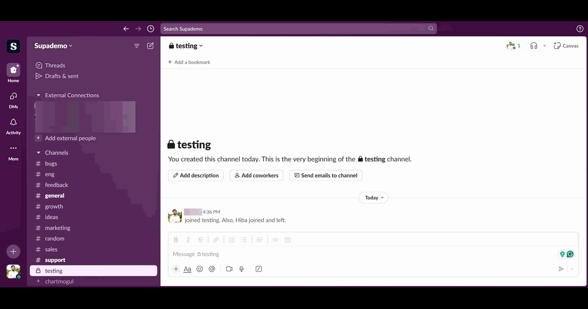Image resolution: width=588 pixels, height=309 pixels.
Task: Open the attachments plus button in composer
Action: pyautogui.click(x=176, y=269)
